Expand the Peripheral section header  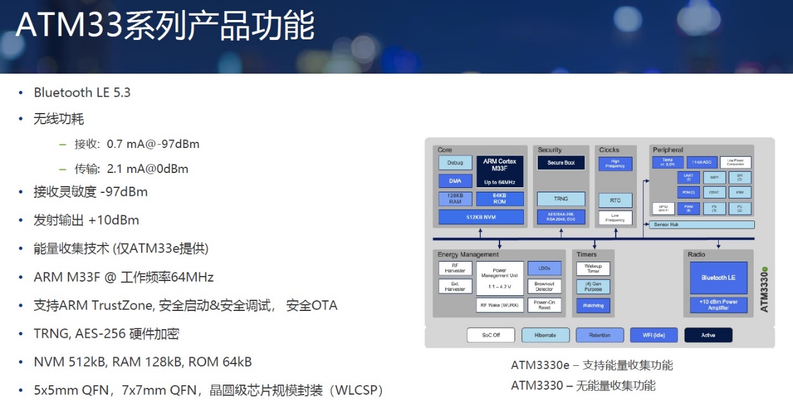[667, 149]
